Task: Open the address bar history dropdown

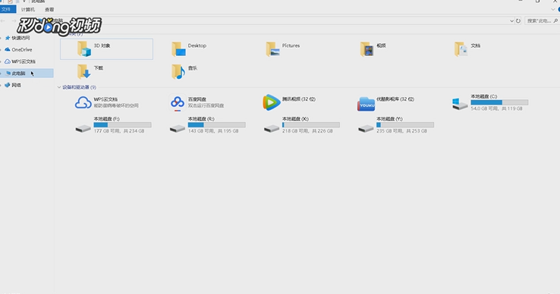Action: [x=511, y=20]
